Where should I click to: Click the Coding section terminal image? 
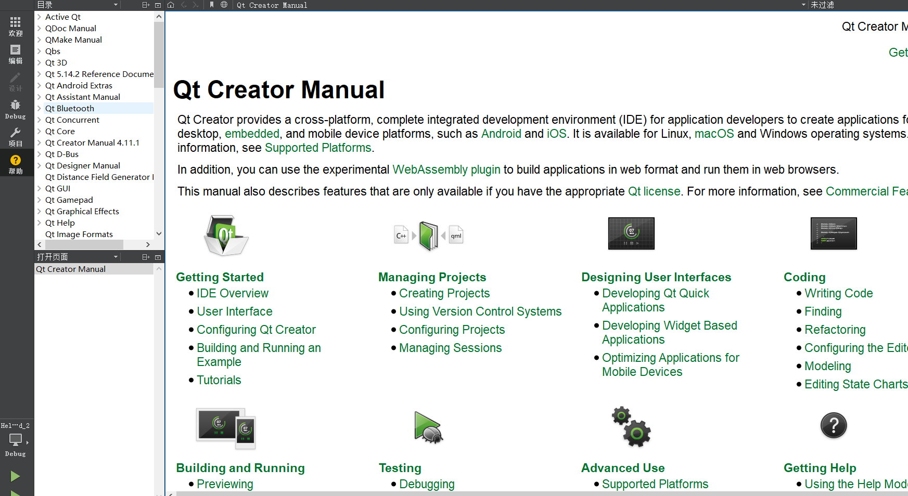coord(834,233)
